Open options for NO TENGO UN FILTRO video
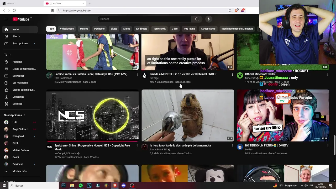 [x=328, y=146]
